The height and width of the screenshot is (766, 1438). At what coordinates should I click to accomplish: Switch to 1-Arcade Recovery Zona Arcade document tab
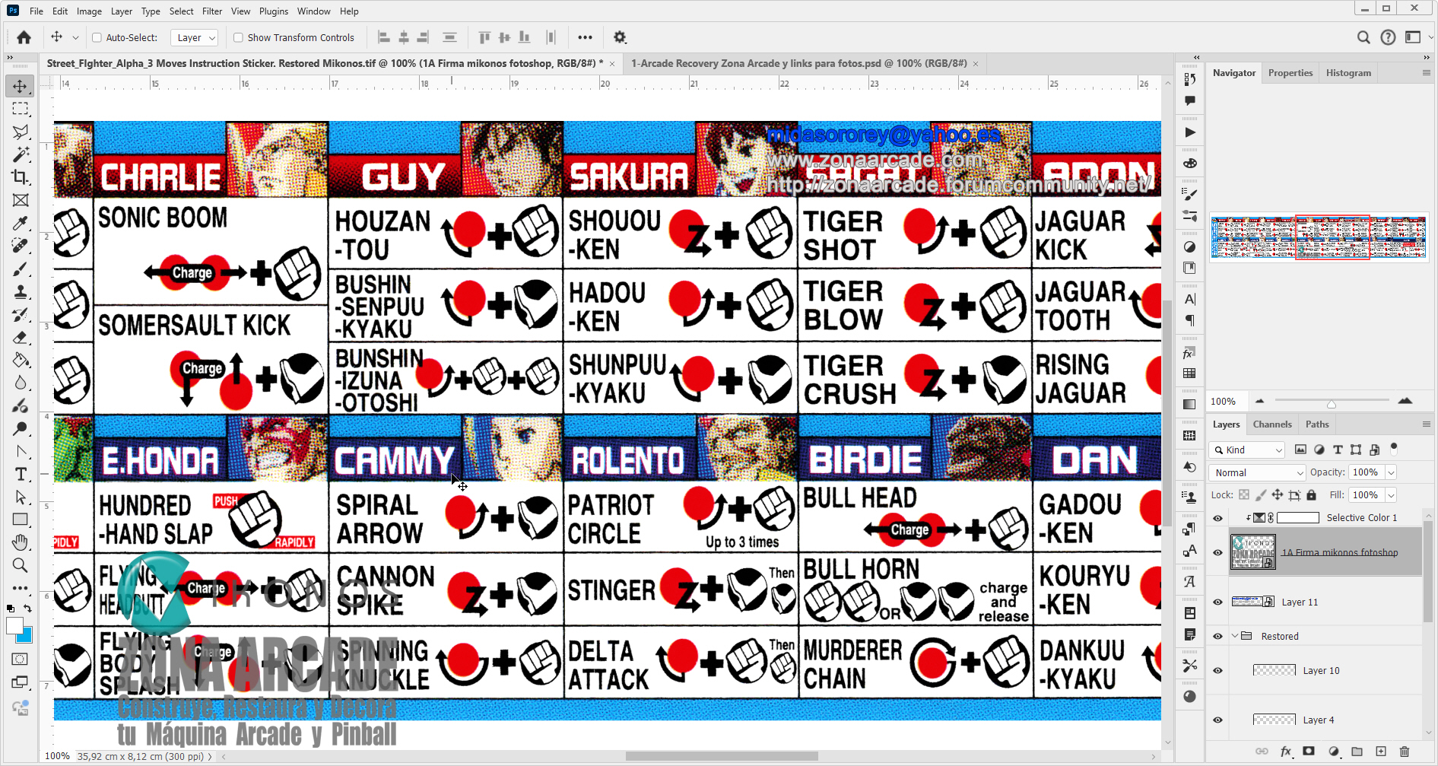(798, 64)
